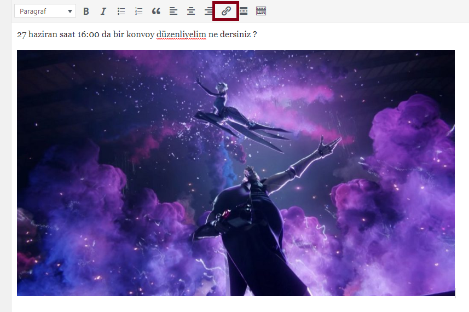
Task: Insert a bulleted list
Action: click(121, 11)
